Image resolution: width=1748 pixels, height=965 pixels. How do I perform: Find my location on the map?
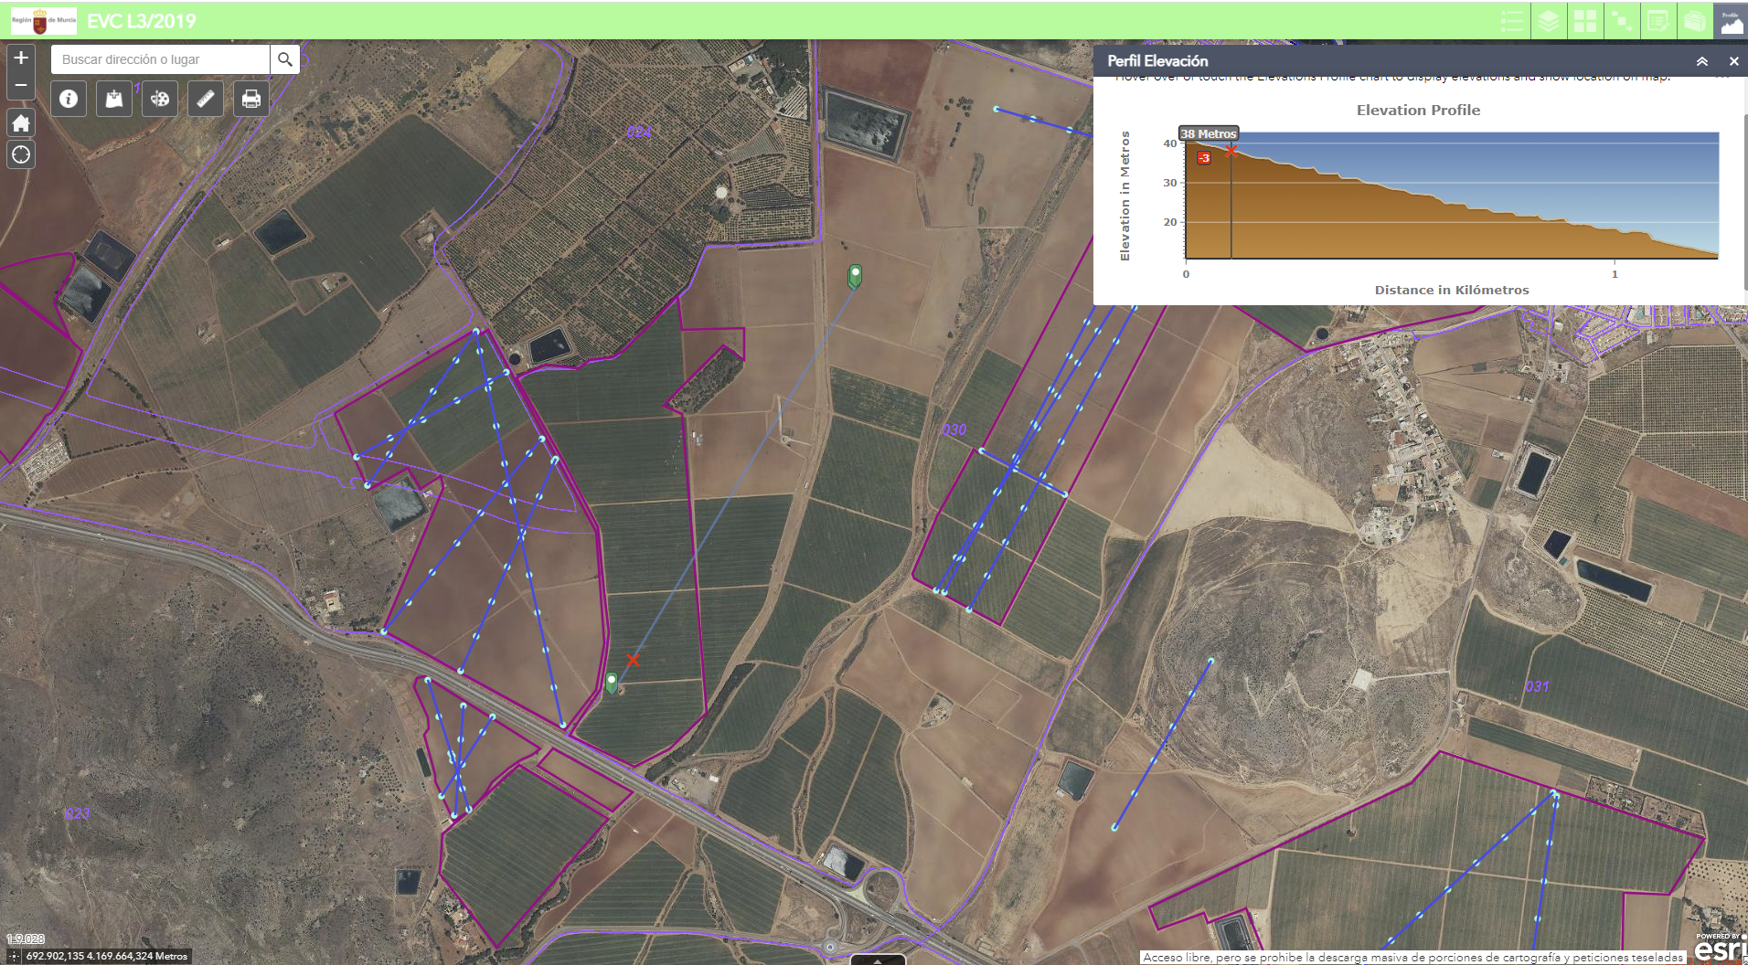(x=21, y=154)
